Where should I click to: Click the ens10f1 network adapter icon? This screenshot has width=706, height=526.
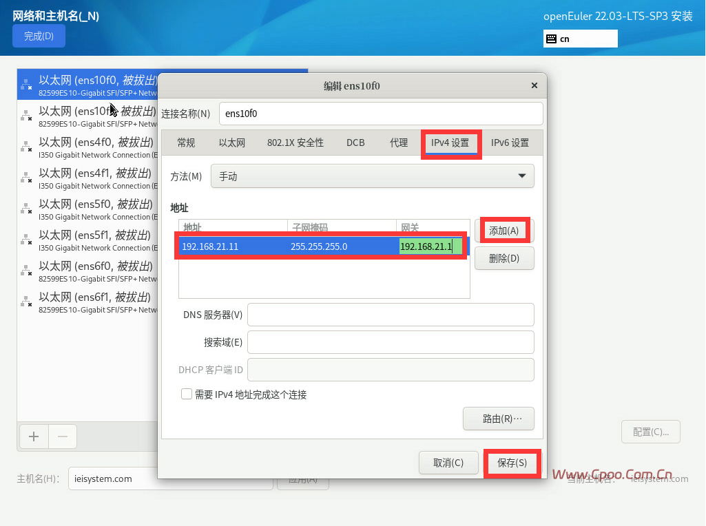pos(27,116)
